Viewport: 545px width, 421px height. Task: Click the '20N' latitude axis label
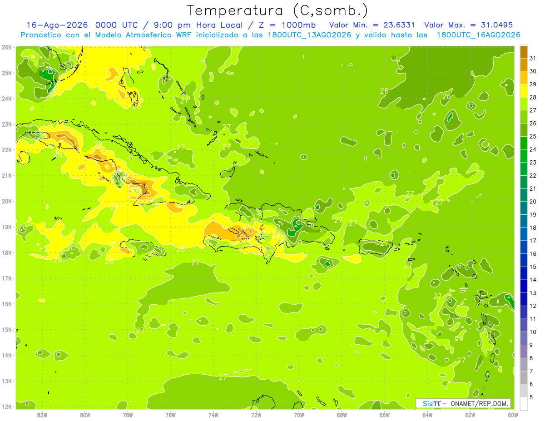click(x=7, y=201)
